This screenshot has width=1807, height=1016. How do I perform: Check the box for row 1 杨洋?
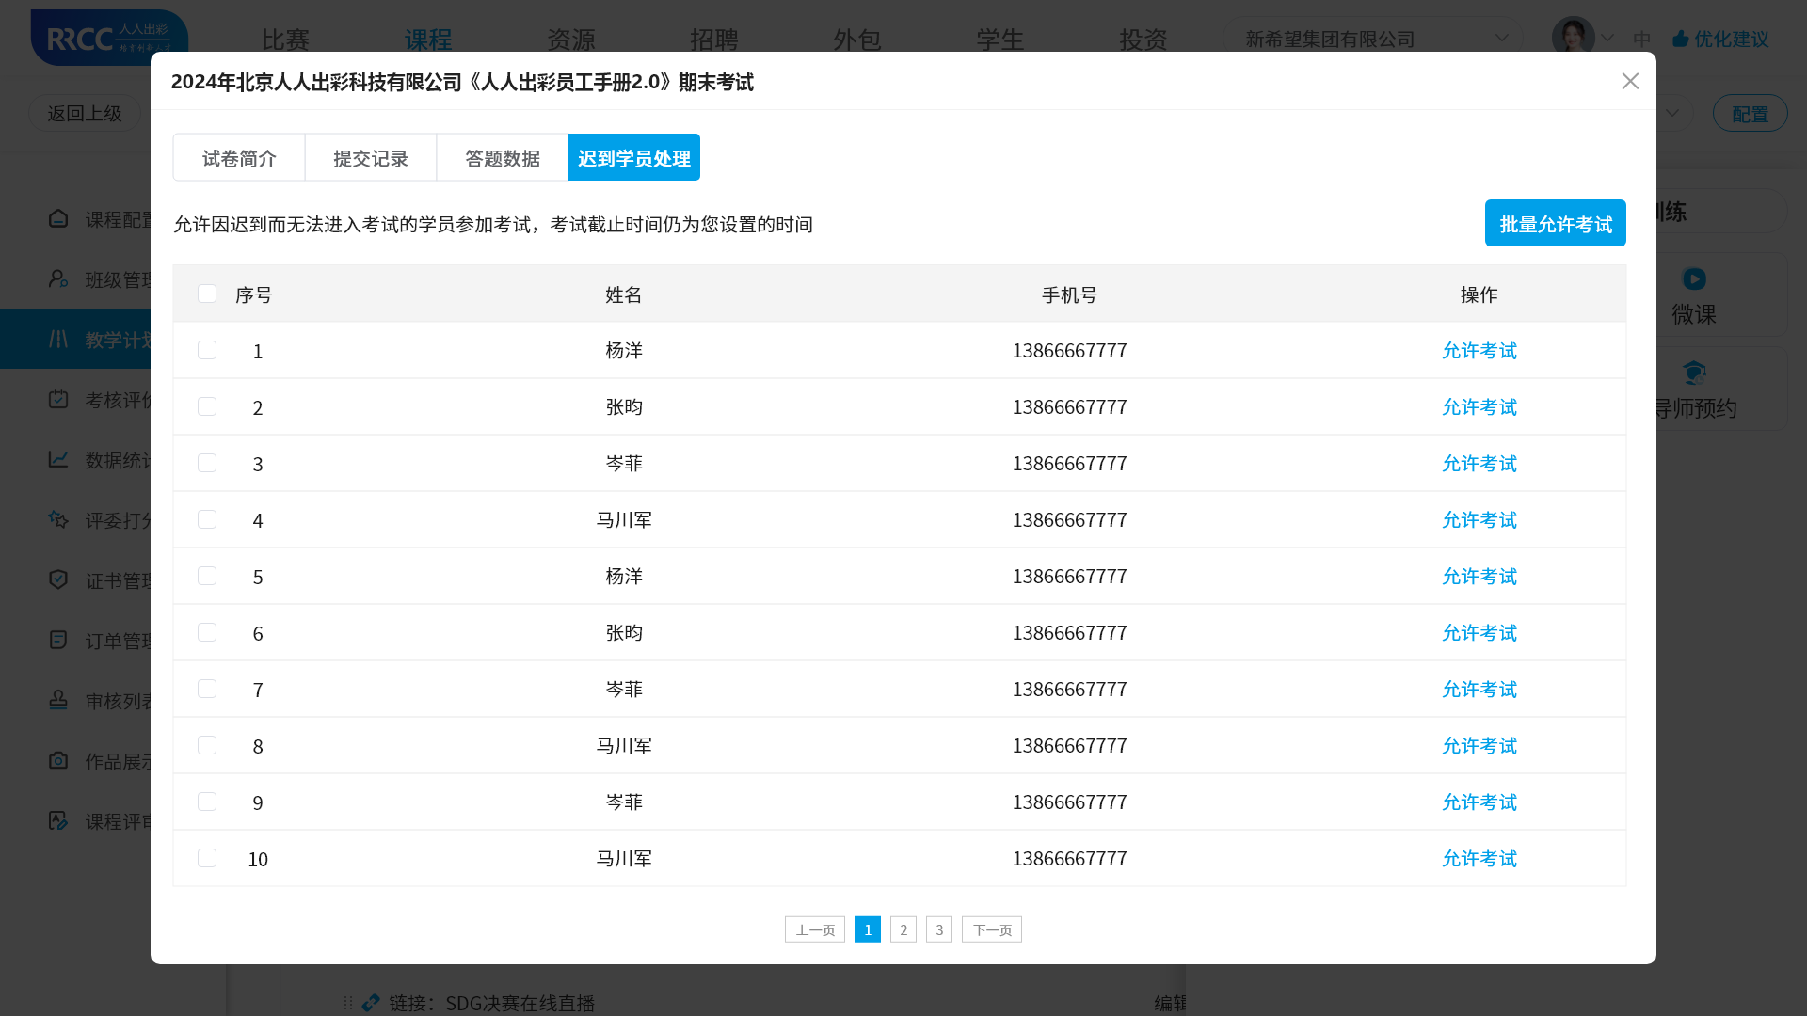point(207,350)
